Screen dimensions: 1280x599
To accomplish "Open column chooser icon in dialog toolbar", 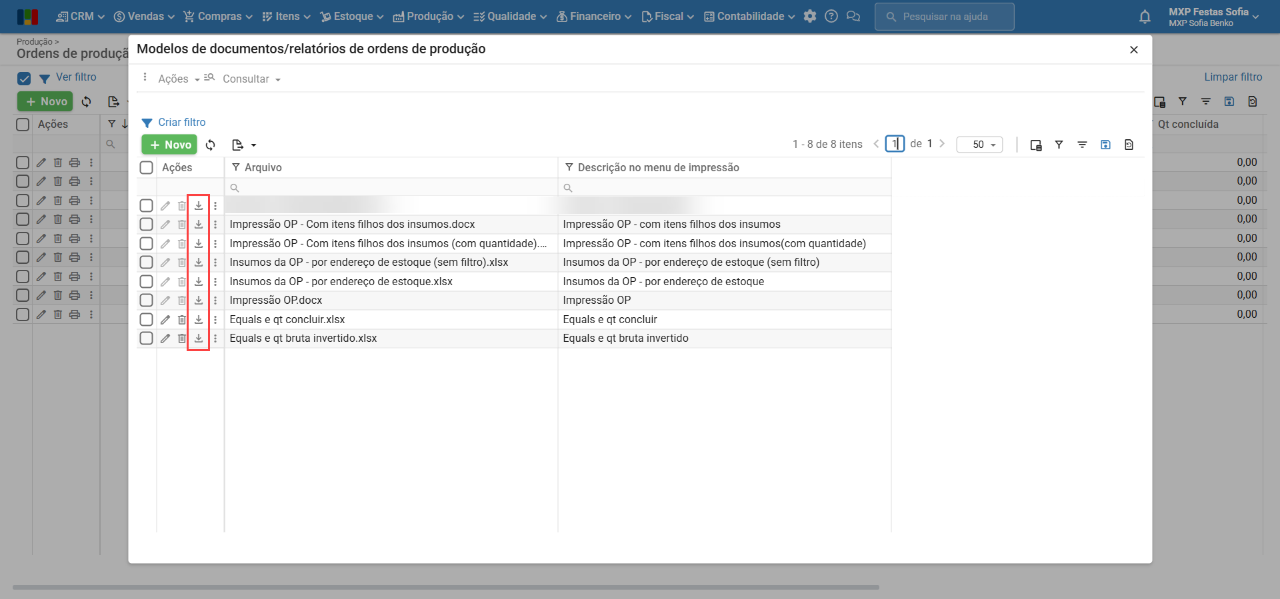I will click(1036, 145).
